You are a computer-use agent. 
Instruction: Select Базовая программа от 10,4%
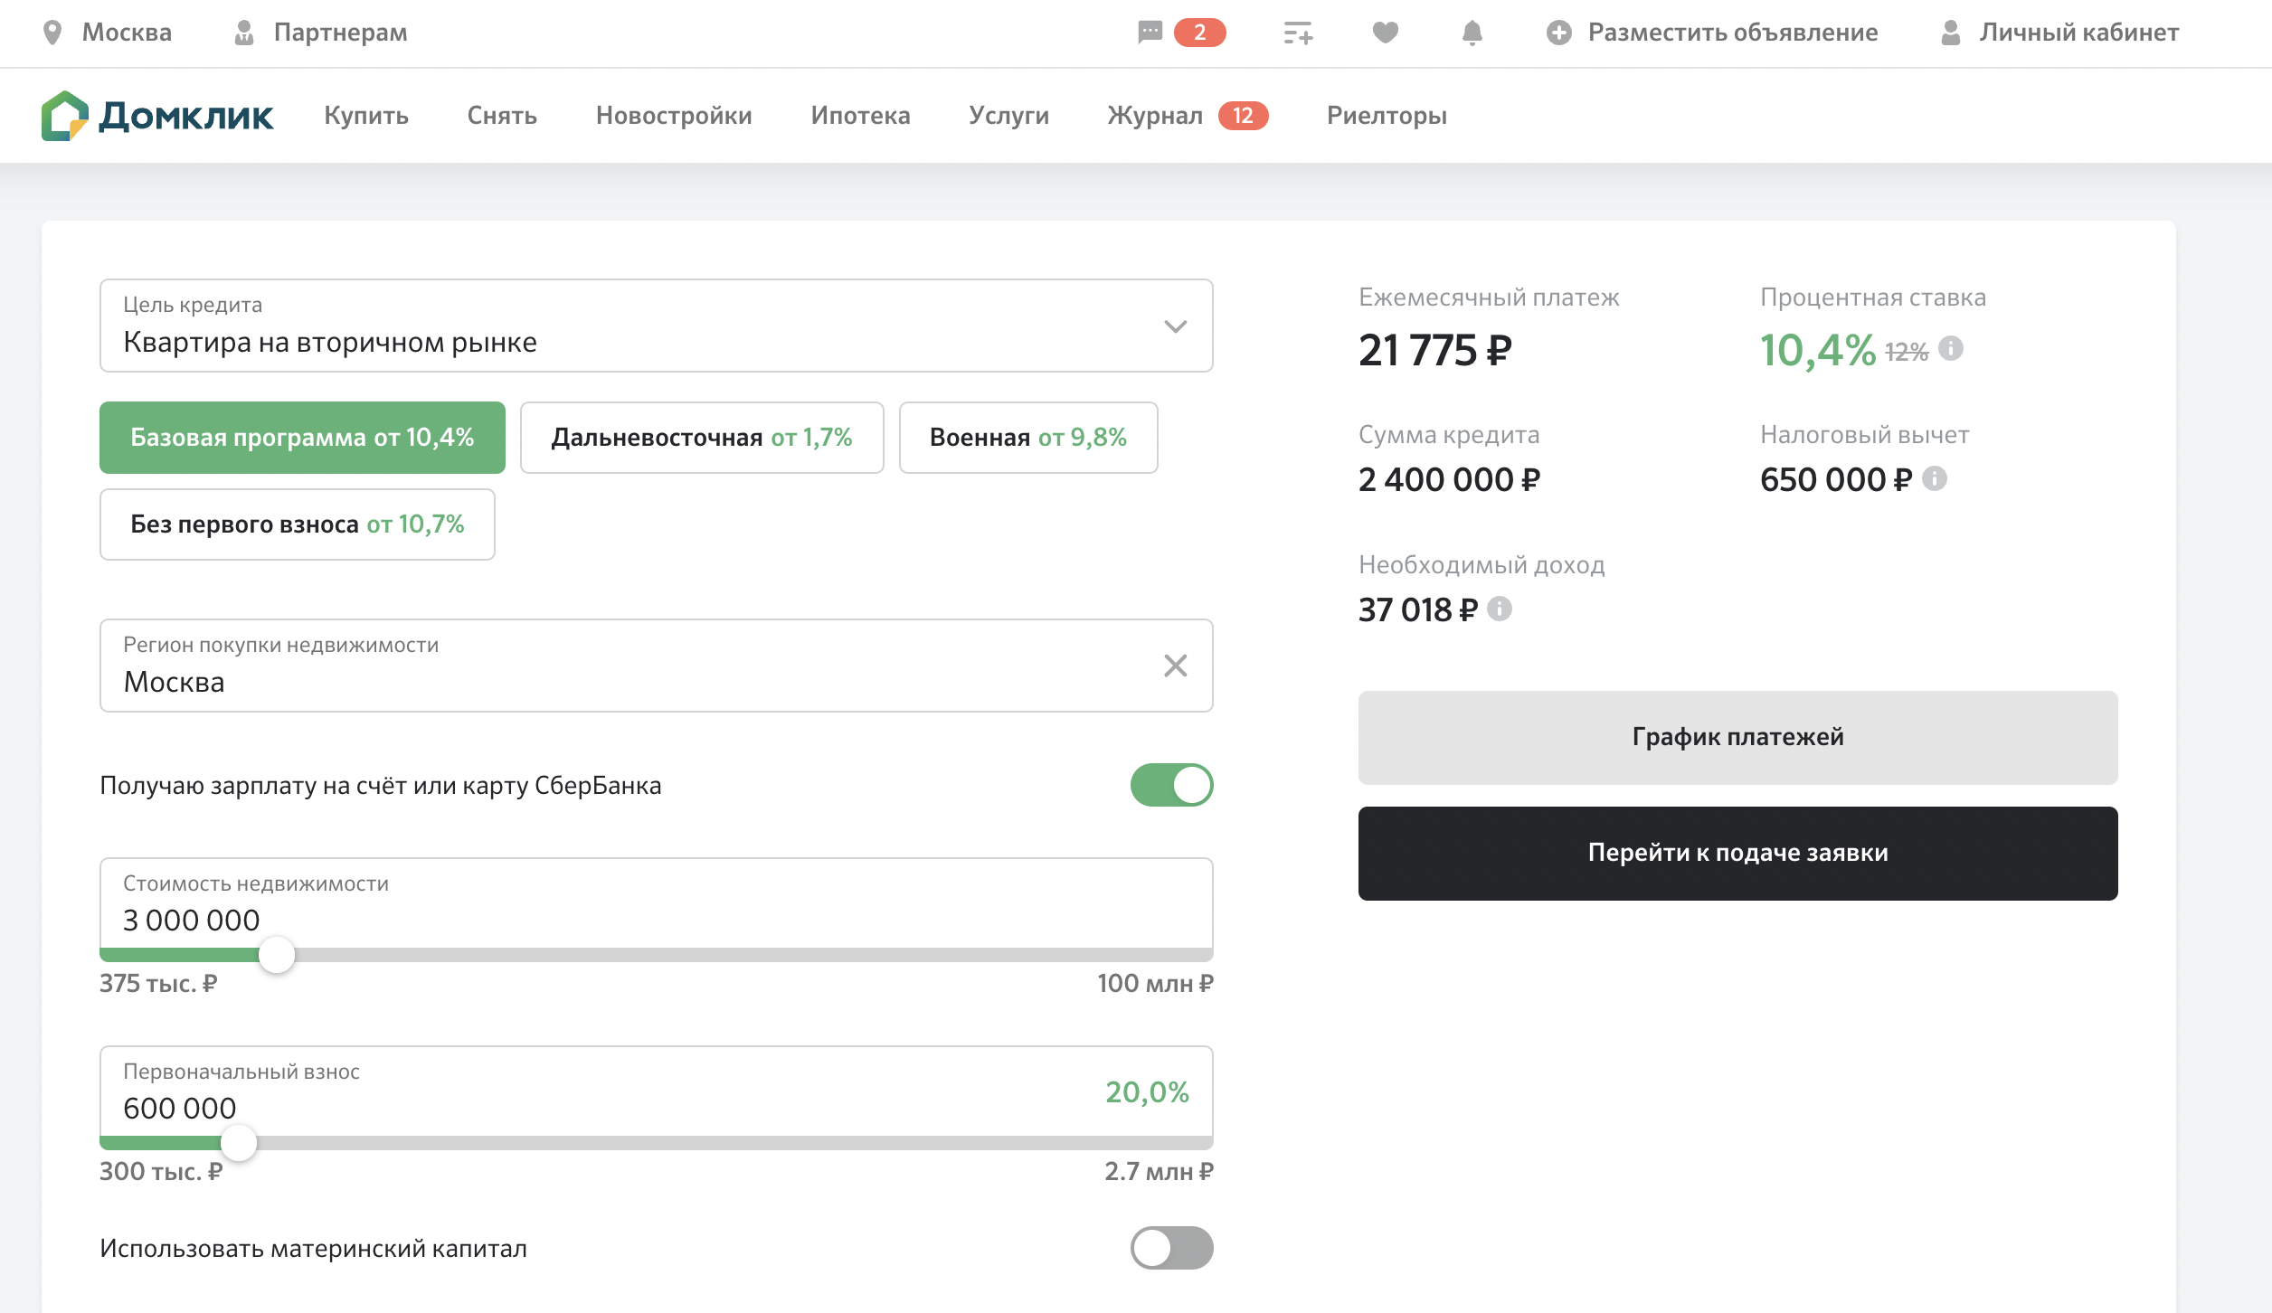pyautogui.click(x=302, y=438)
